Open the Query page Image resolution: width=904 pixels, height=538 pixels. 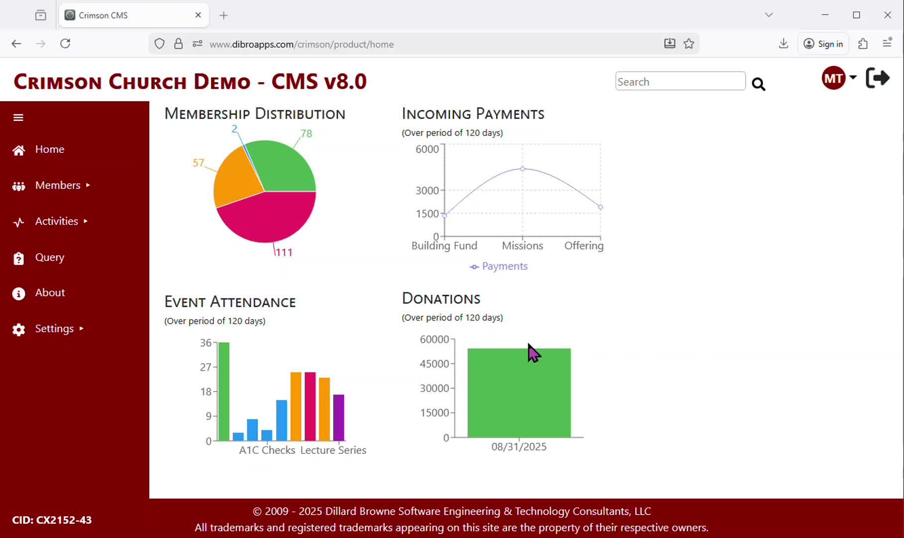pos(49,258)
